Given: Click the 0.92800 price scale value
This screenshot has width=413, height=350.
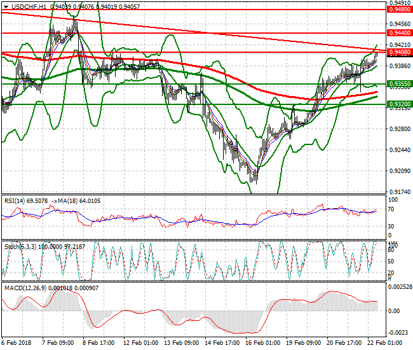Looking at the screenshot, I should [400, 129].
